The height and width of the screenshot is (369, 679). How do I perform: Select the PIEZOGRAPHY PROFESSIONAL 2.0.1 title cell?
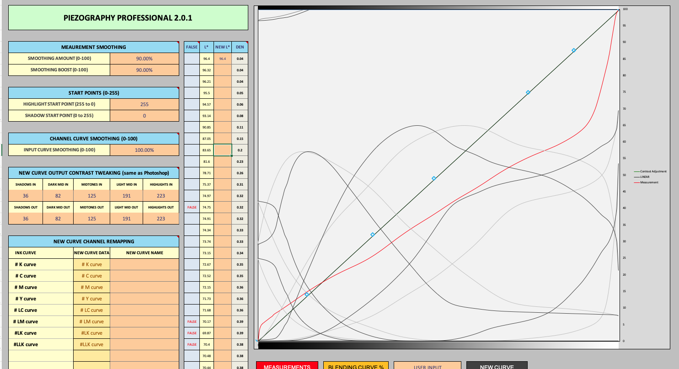click(128, 18)
